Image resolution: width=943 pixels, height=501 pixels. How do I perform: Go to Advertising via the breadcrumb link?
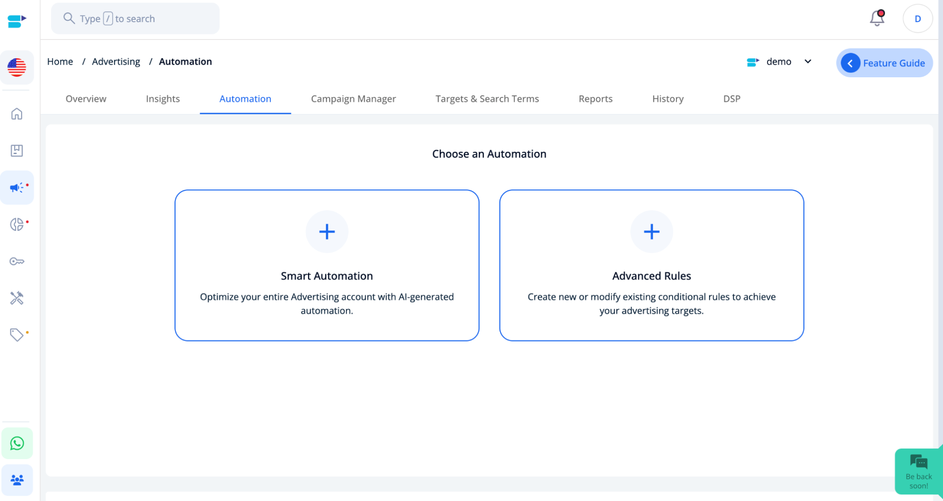click(116, 61)
